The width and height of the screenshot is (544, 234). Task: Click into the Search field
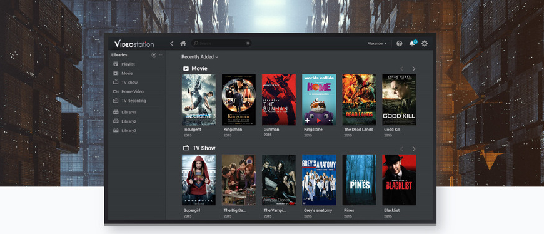tap(221, 43)
